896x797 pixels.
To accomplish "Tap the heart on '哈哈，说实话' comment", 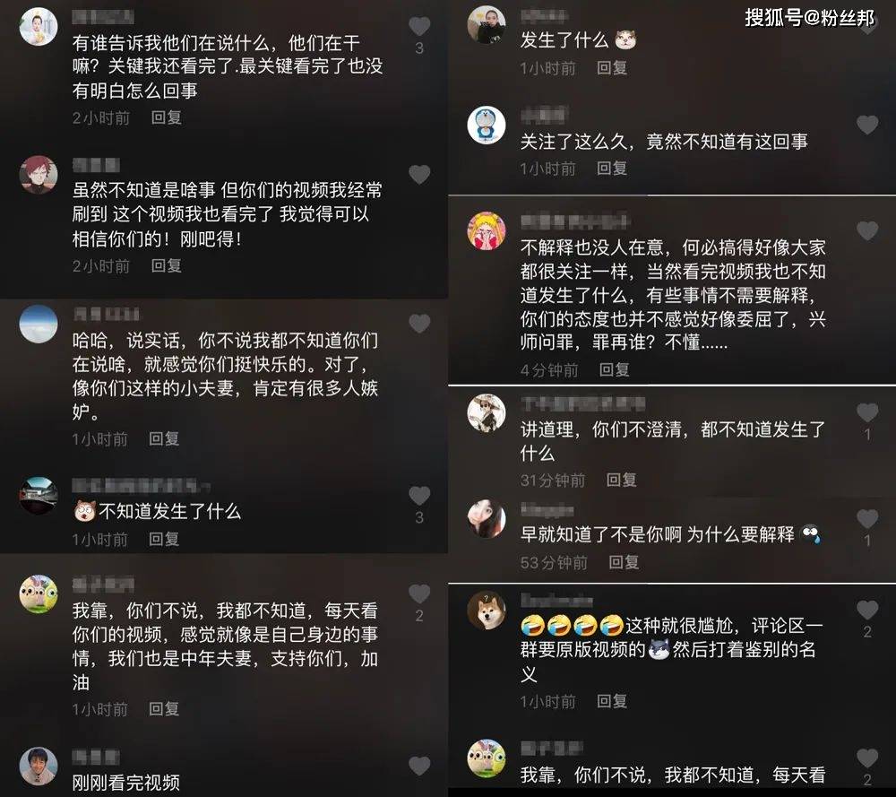I will (x=419, y=324).
